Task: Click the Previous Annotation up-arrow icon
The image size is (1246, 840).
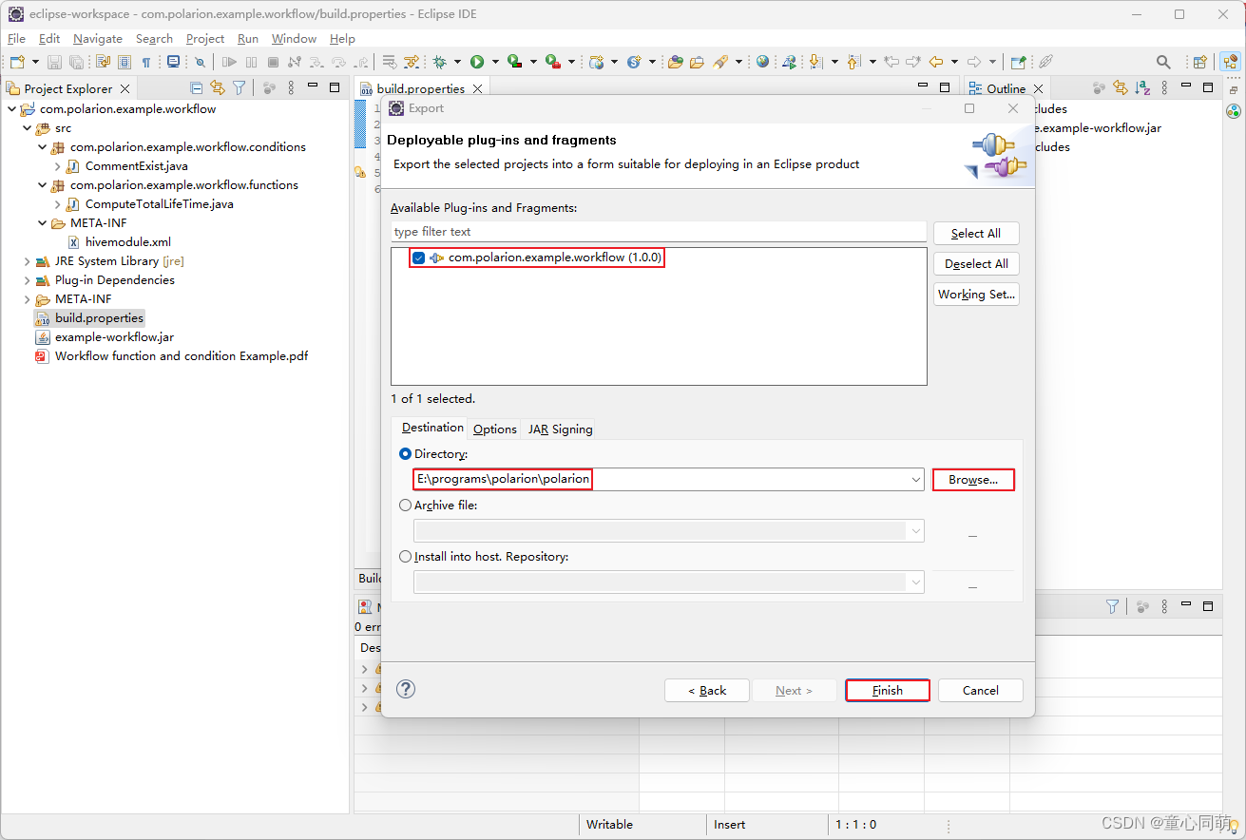Action: pyautogui.click(x=853, y=62)
